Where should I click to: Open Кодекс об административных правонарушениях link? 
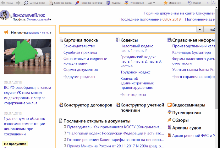(137, 83)
